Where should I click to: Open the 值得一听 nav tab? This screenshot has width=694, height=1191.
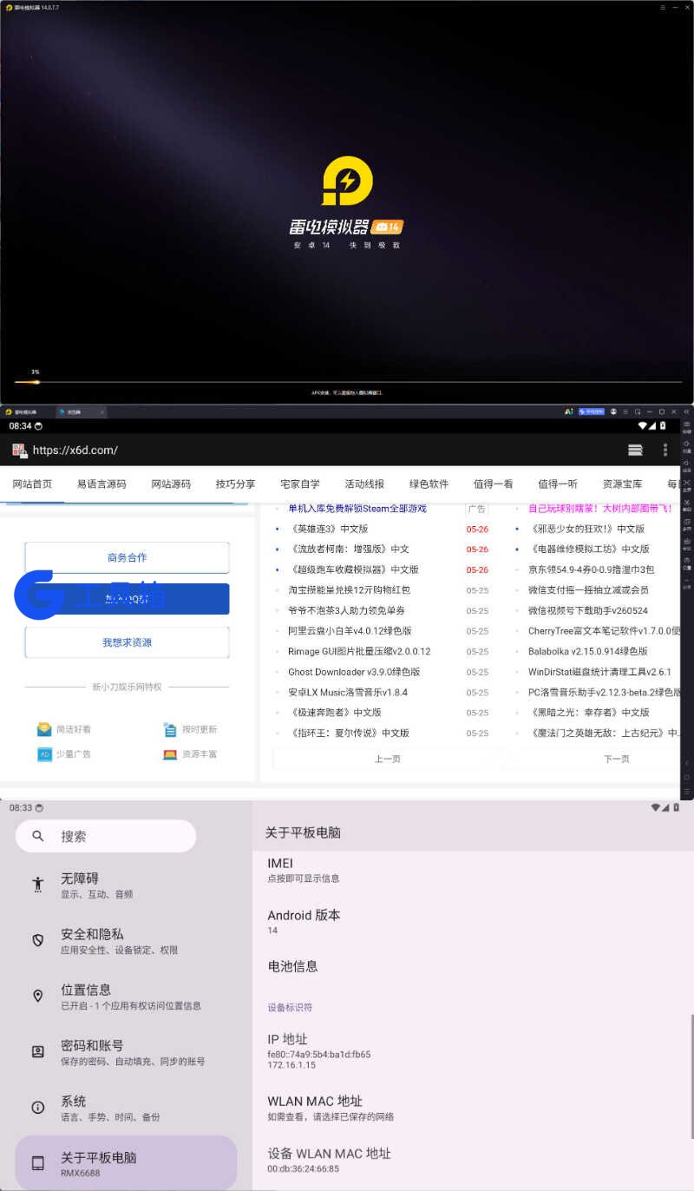pyautogui.click(x=558, y=484)
